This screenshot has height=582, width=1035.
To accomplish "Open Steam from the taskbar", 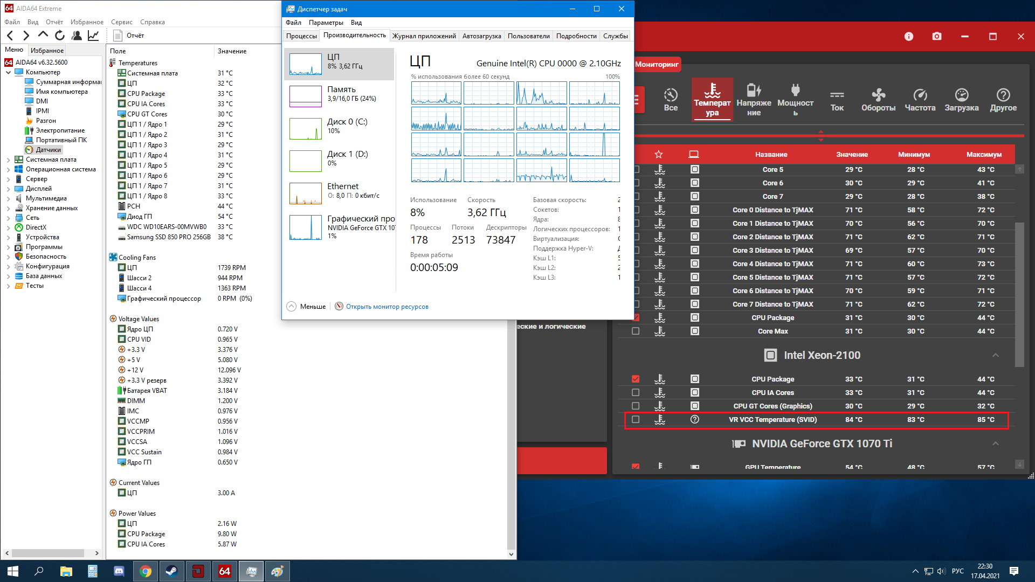I will (172, 571).
